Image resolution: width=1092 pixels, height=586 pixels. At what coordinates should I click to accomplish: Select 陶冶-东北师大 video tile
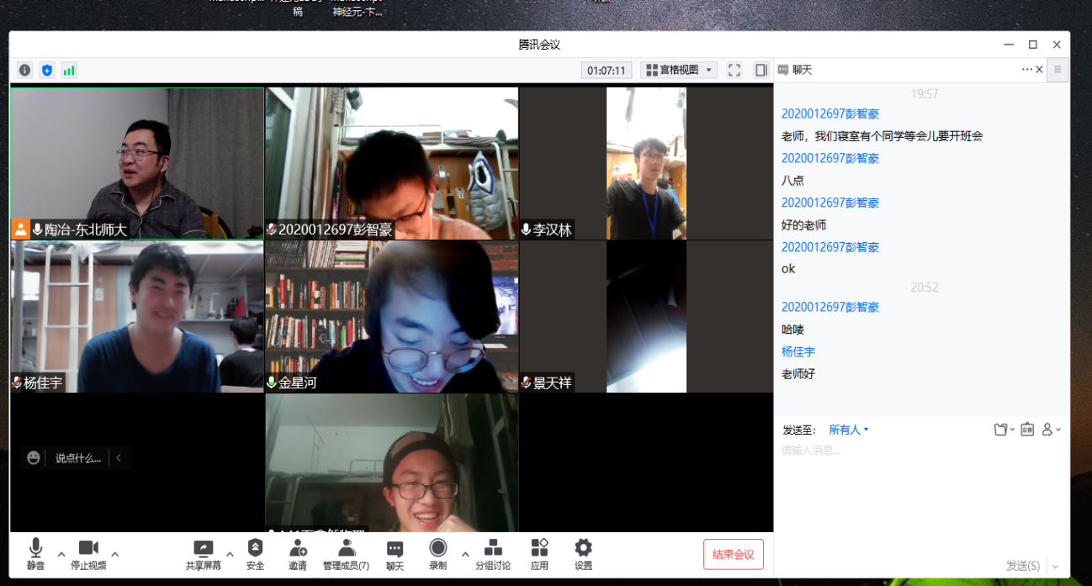[x=137, y=163]
